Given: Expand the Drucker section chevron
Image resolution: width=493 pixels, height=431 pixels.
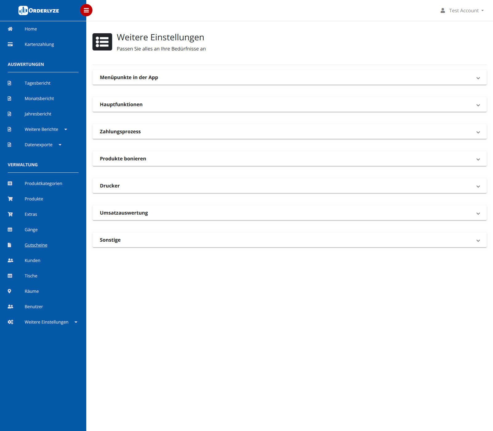Looking at the screenshot, I should (478, 187).
